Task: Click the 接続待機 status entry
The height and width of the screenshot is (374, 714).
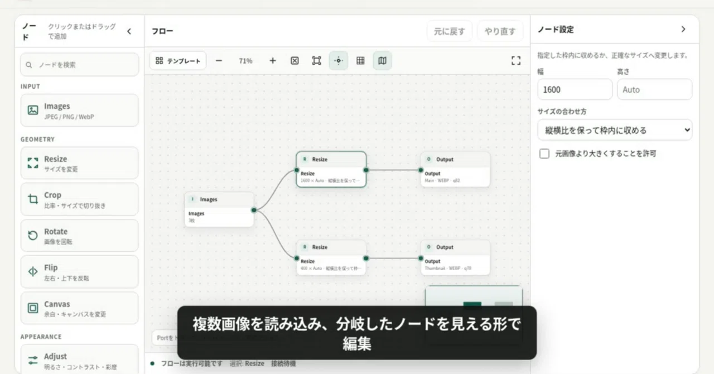Action: 284,364
